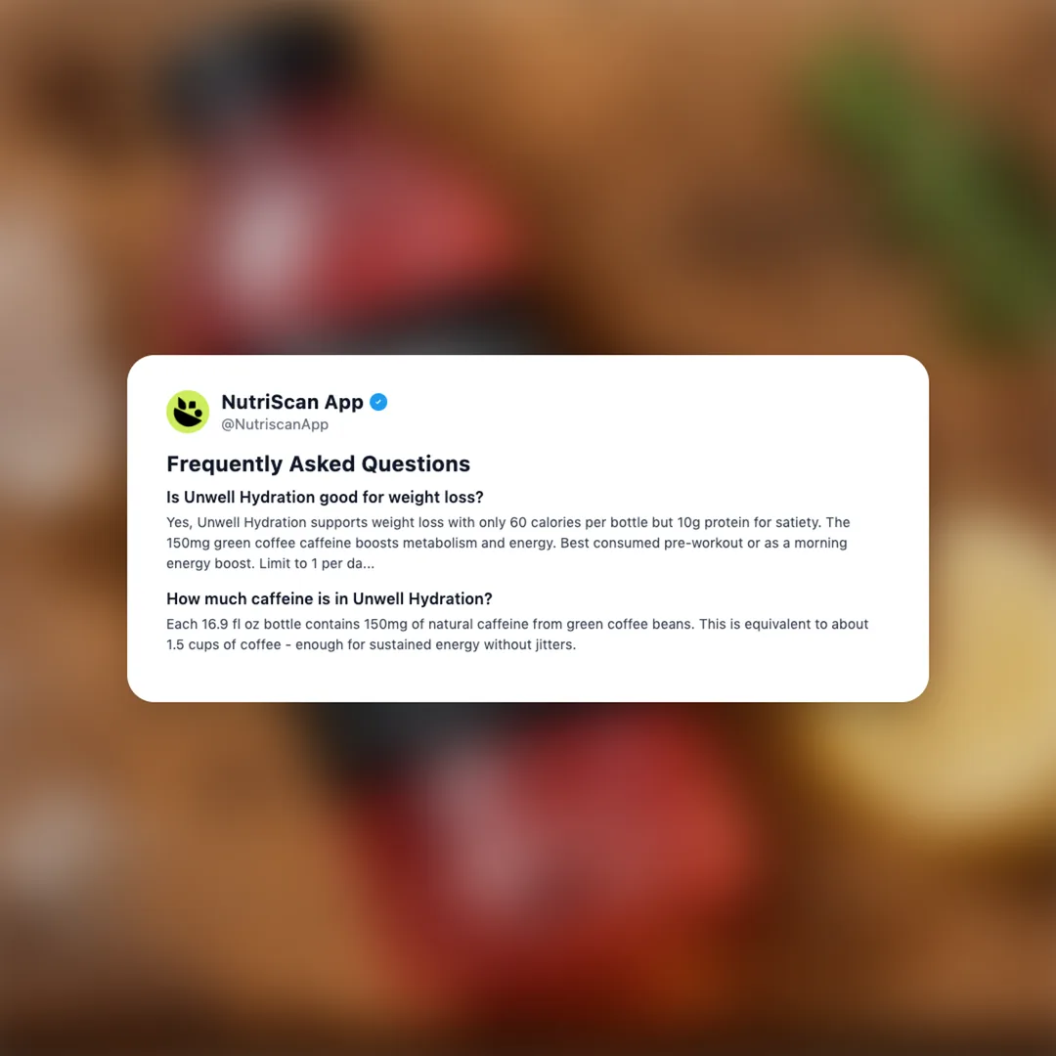Select the Frequently Asked Questions heading
Screen dimensions: 1056x1056
coord(318,464)
